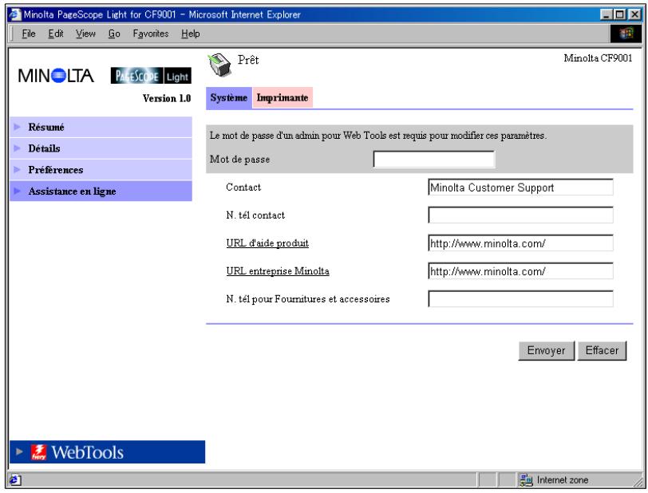Click the window resize grip corner
This screenshot has width=648, height=493.
(x=638, y=482)
